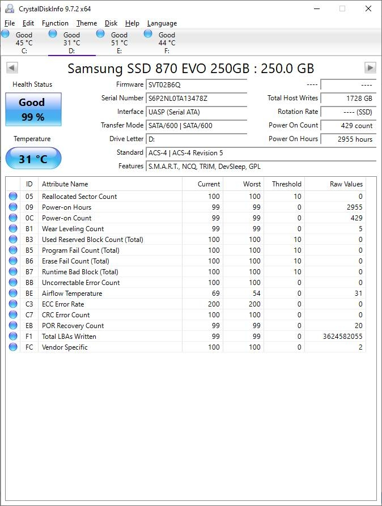Select drive C: status orb

(6, 33)
